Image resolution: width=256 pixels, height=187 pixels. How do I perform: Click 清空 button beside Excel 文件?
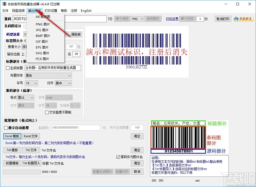pyautogui.click(x=137, y=136)
